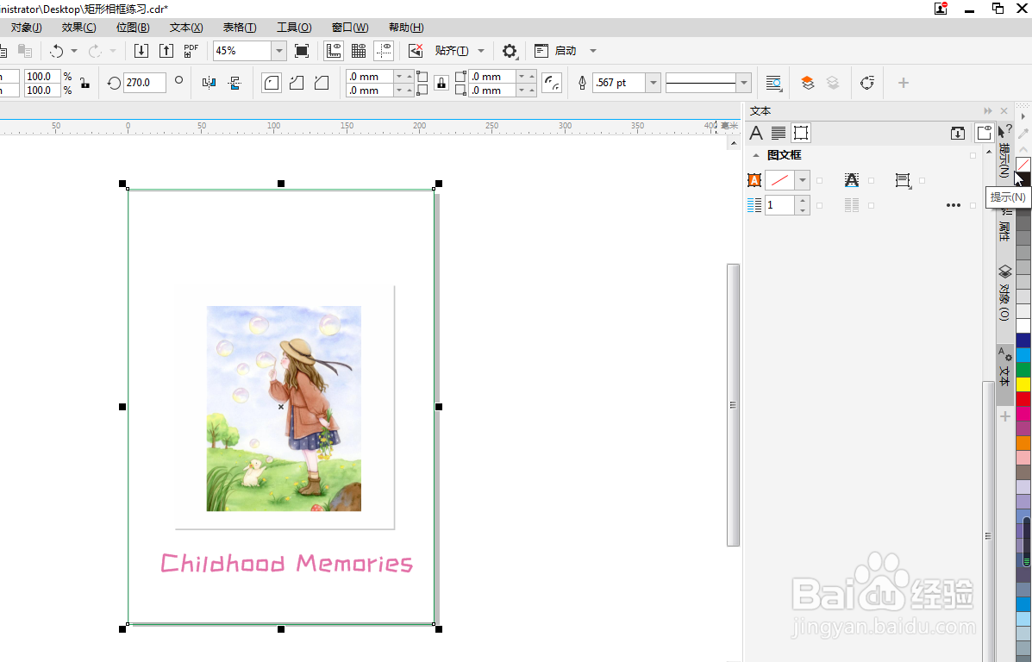
Task: Click the plus quick customize icon in property bar
Action: point(904,83)
